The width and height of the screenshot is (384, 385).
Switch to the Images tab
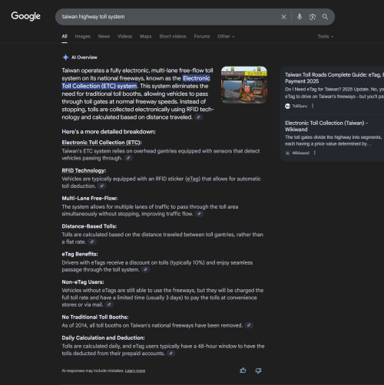coord(83,36)
